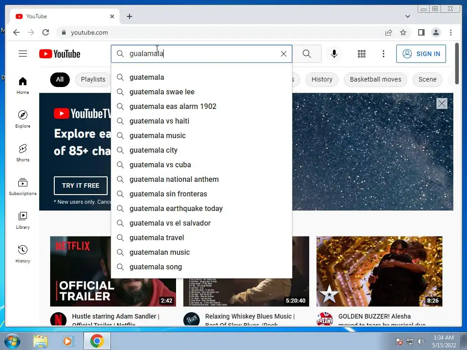This screenshot has height=350, width=467.
Task: Open a new tab with plus button
Action: click(129, 16)
